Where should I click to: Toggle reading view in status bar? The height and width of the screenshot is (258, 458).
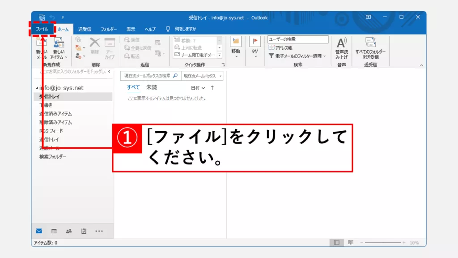pos(351,242)
